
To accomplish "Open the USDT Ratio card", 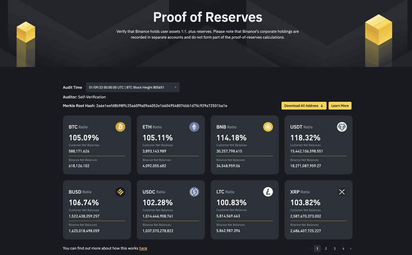I will pyautogui.click(x=318, y=145).
